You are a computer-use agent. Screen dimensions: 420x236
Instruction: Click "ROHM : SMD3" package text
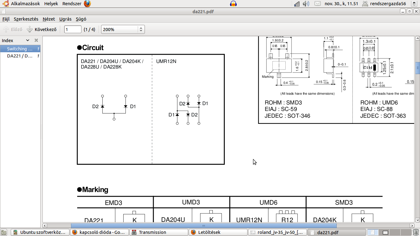tap(283, 103)
